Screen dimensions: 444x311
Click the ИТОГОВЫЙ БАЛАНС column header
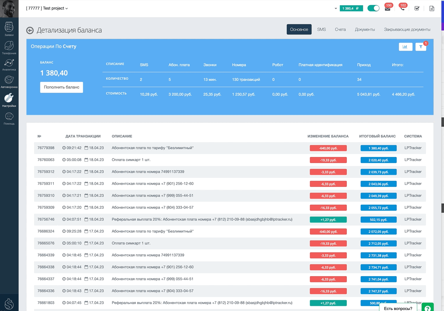coord(377,136)
